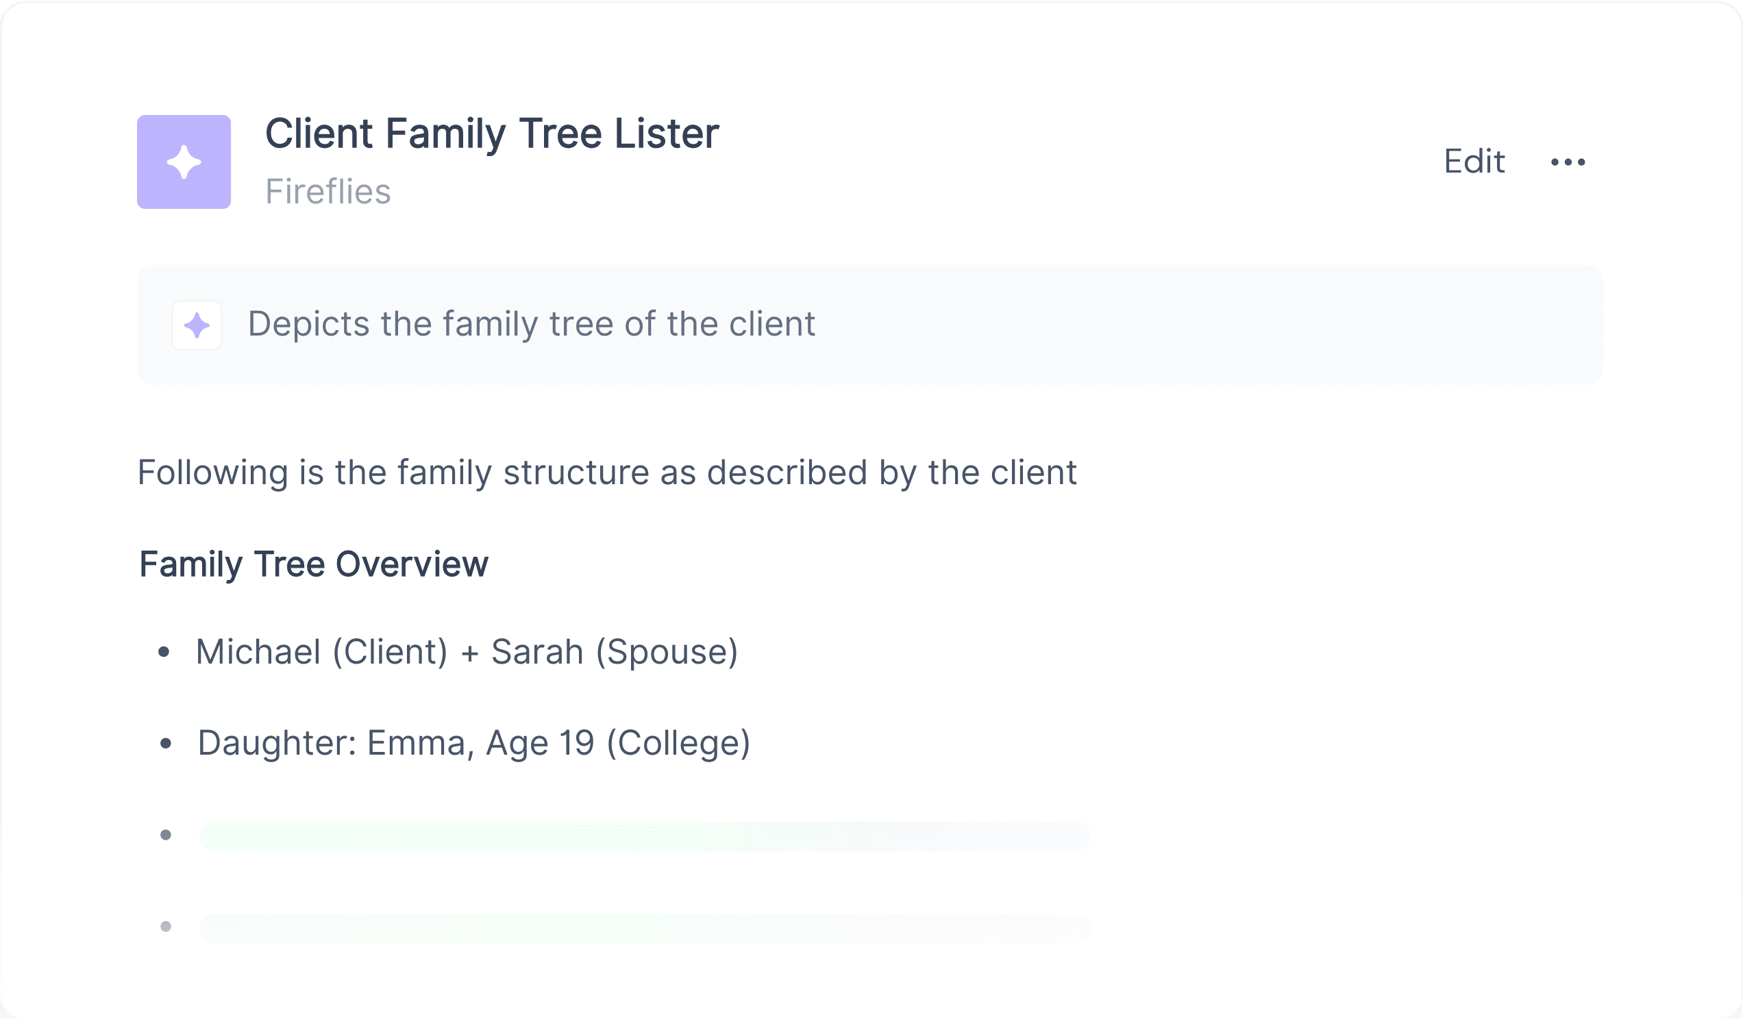1743x1019 pixels.
Task: Click the description box about family tree
Action: tap(870, 325)
